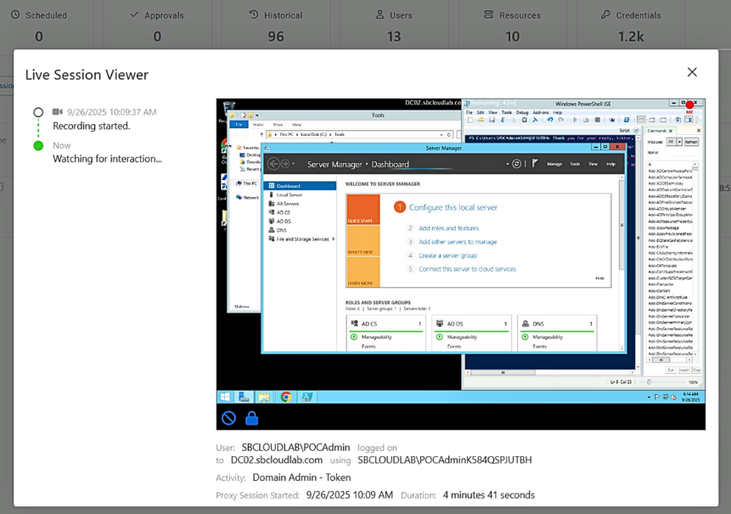The width and height of the screenshot is (731, 514).
Task: Click the ISE console horizontal scrollbar
Action: pyautogui.click(x=550, y=372)
